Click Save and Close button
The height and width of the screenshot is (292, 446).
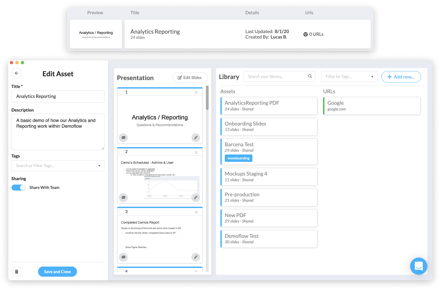pyautogui.click(x=57, y=271)
